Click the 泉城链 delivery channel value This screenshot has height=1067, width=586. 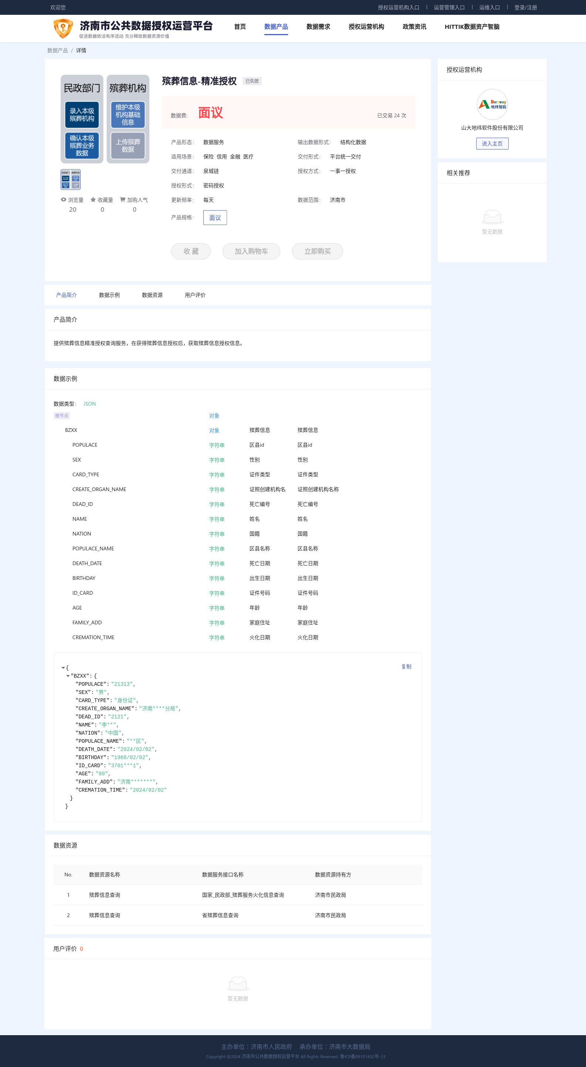coord(211,171)
